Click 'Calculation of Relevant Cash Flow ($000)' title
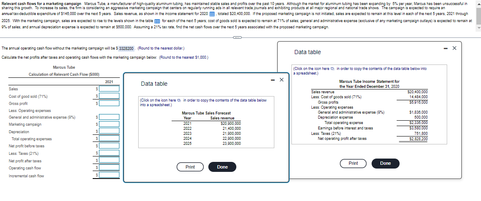Screen dimensions: 481x201 pos(64,74)
